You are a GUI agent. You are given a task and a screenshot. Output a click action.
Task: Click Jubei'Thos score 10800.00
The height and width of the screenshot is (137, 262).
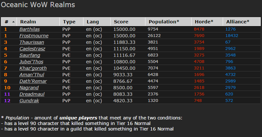(124, 62)
